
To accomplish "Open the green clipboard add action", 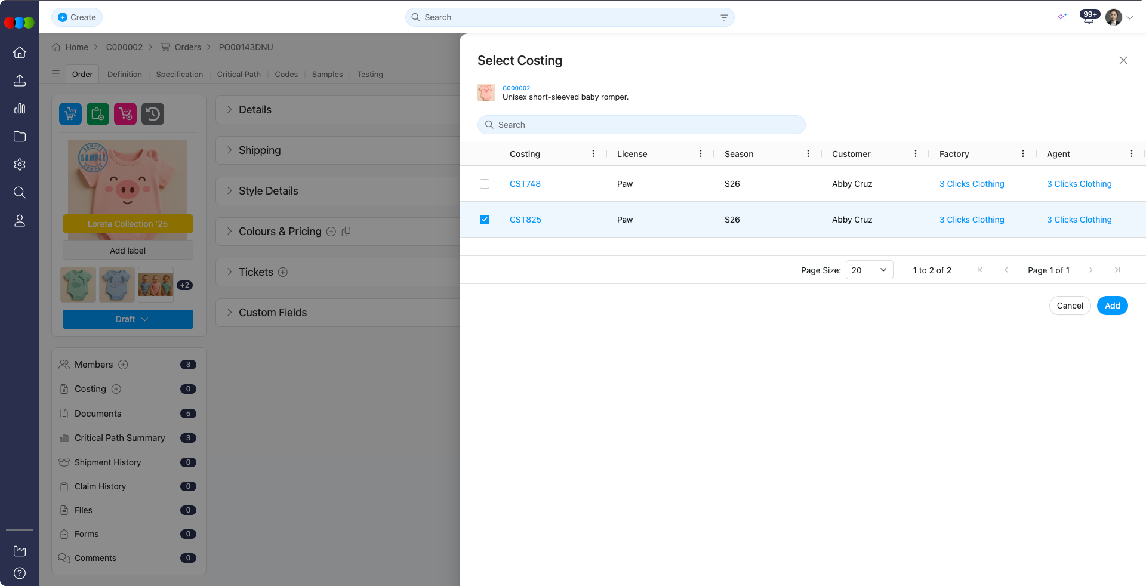I will tap(97, 114).
